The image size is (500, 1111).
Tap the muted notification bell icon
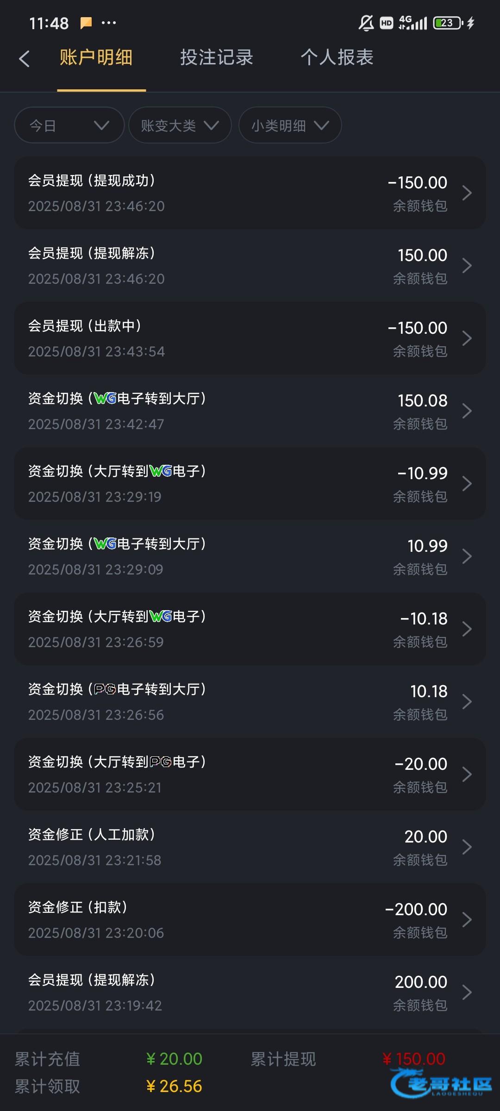coord(366,23)
